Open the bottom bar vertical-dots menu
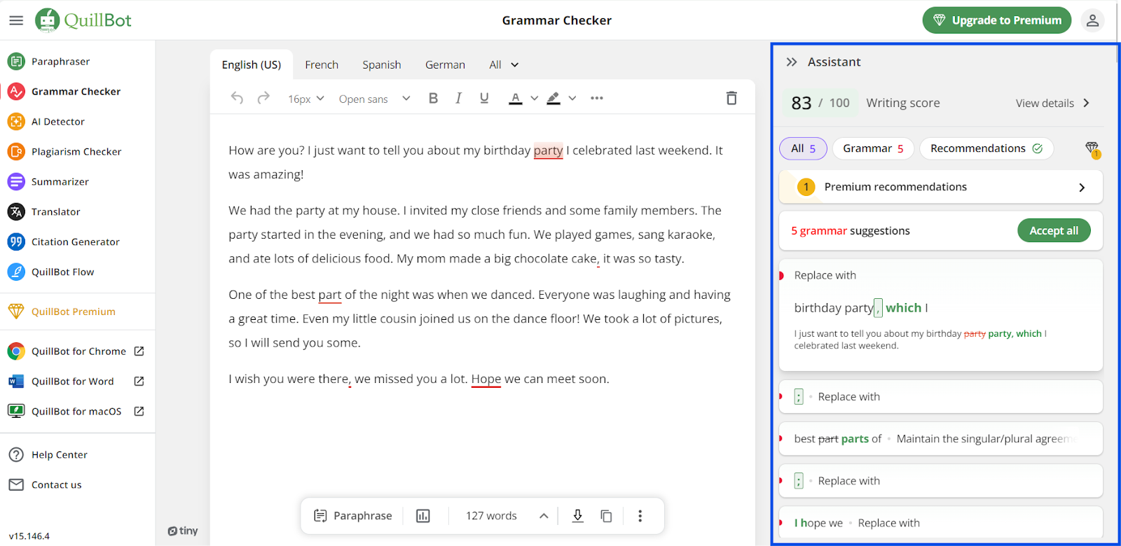 tap(640, 516)
